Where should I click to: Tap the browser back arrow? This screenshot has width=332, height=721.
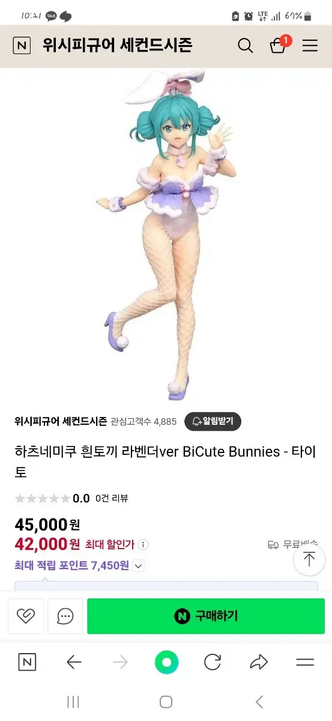74,663
